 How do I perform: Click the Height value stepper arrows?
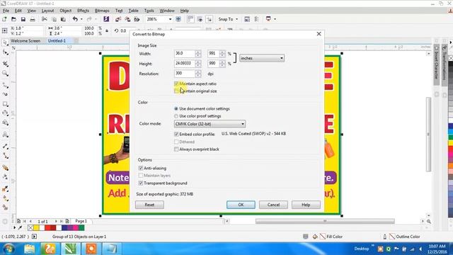198,63
